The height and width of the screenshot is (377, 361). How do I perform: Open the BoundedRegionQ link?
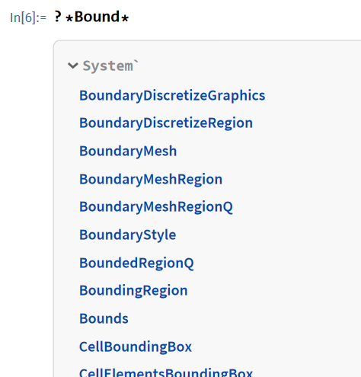[136, 263]
